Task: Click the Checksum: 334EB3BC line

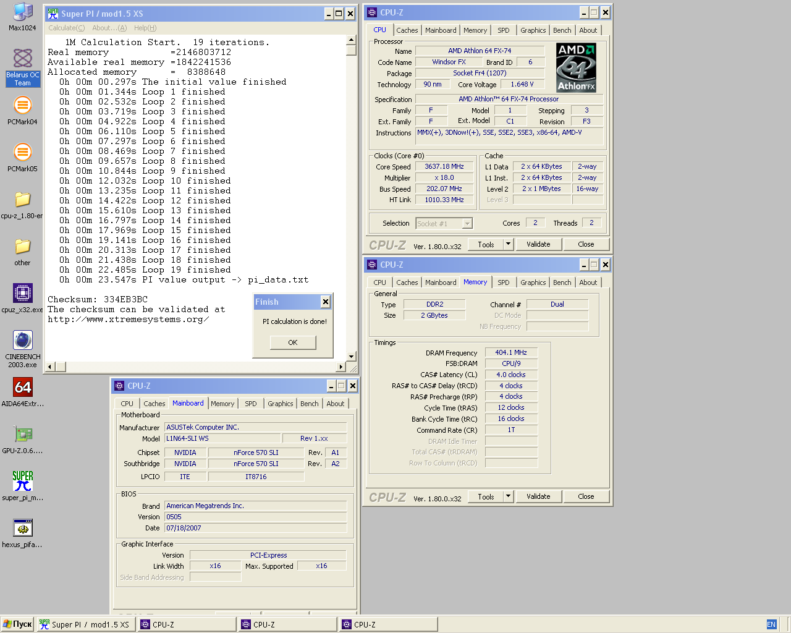Action: [x=98, y=300]
